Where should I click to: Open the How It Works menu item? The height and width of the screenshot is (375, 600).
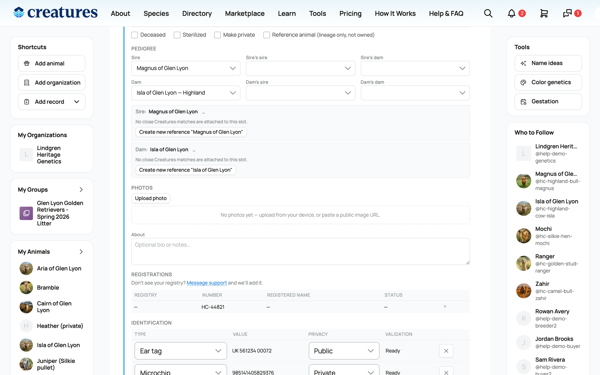point(395,13)
